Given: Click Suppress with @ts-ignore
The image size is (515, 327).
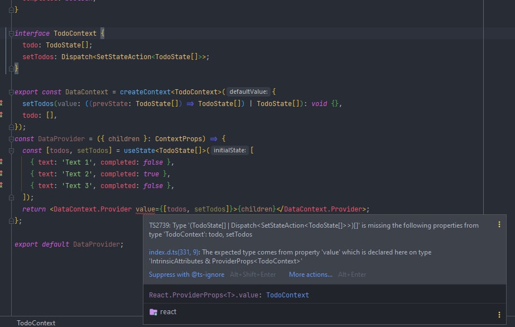Looking at the screenshot, I should coord(186,275).
